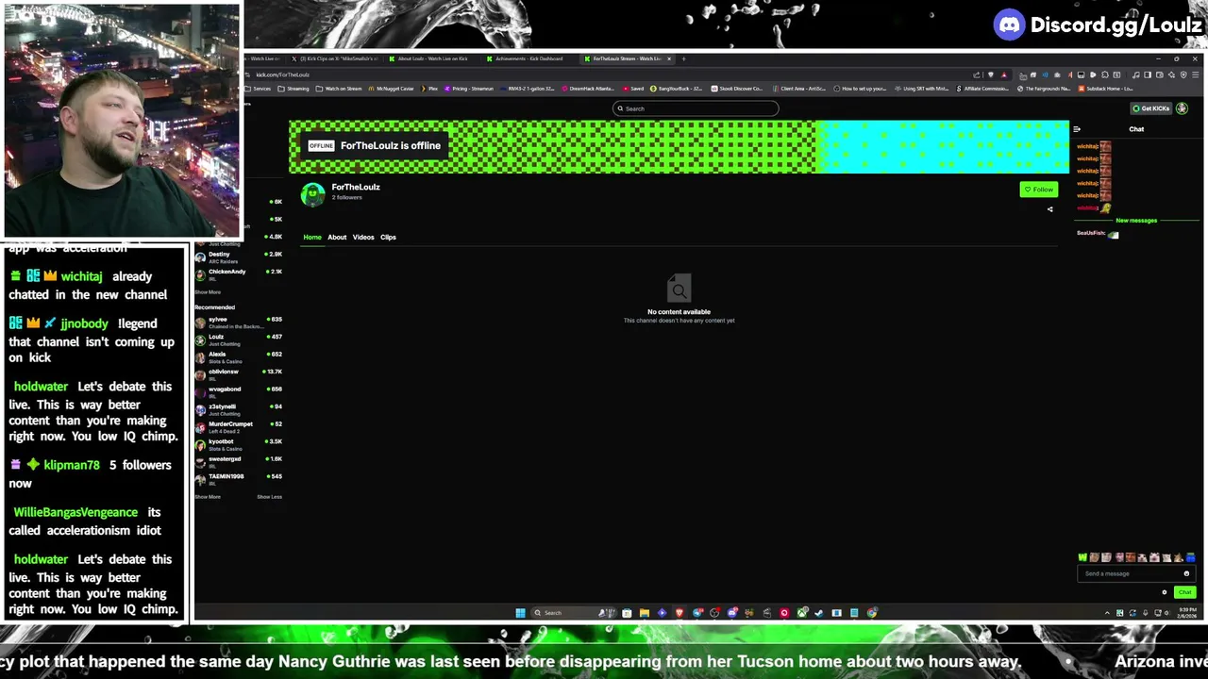Open Loulz recommended channel
This screenshot has height=679, width=1208.
tap(238, 339)
